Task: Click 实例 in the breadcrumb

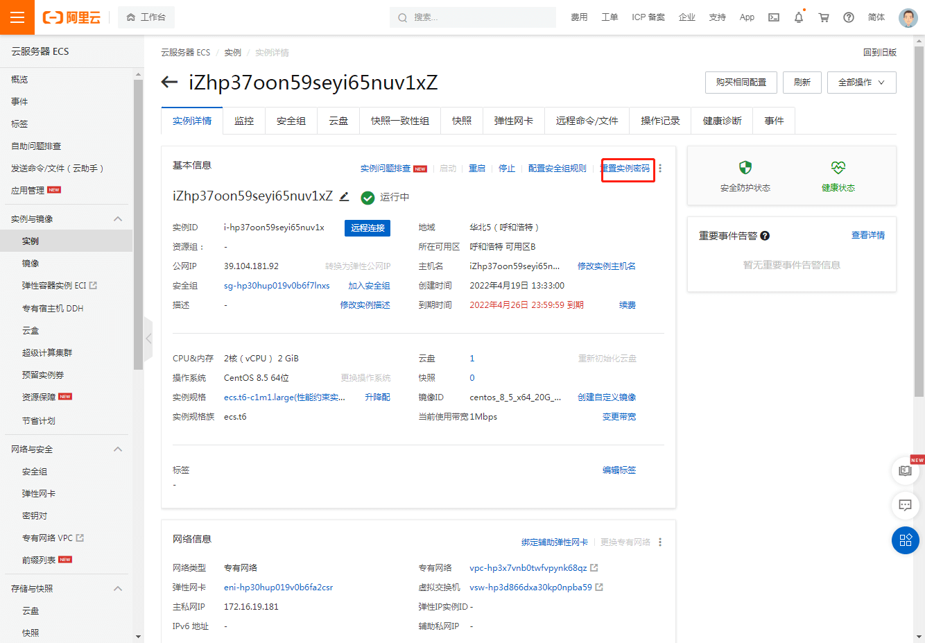Action: [232, 53]
